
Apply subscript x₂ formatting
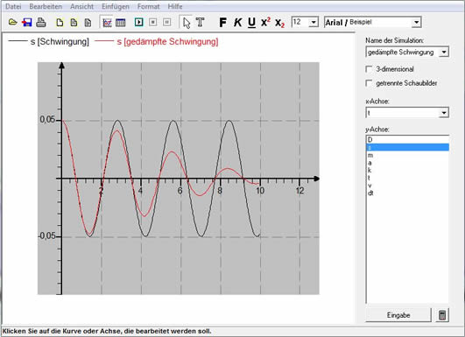279,23
